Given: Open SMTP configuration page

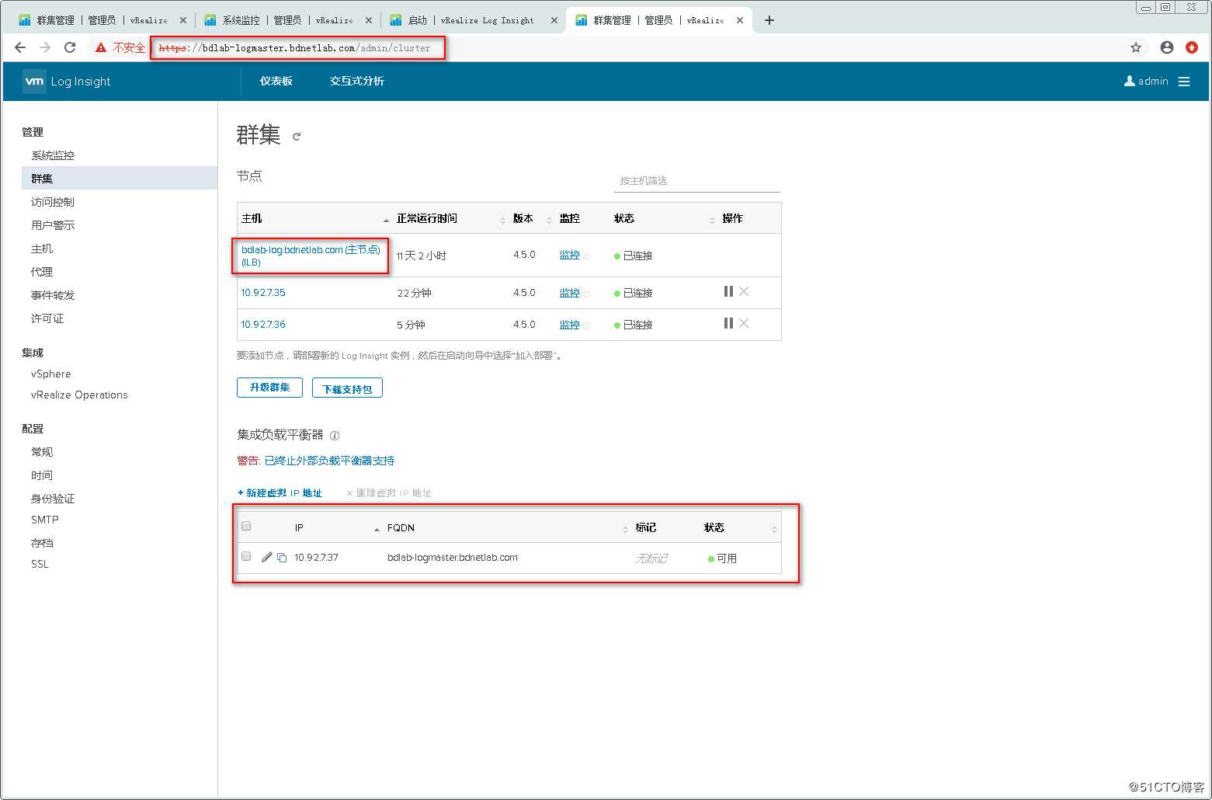Looking at the screenshot, I should tap(45, 520).
